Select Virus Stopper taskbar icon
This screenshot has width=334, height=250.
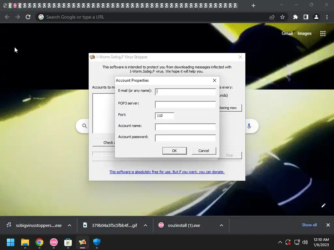click(x=83, y=242)
